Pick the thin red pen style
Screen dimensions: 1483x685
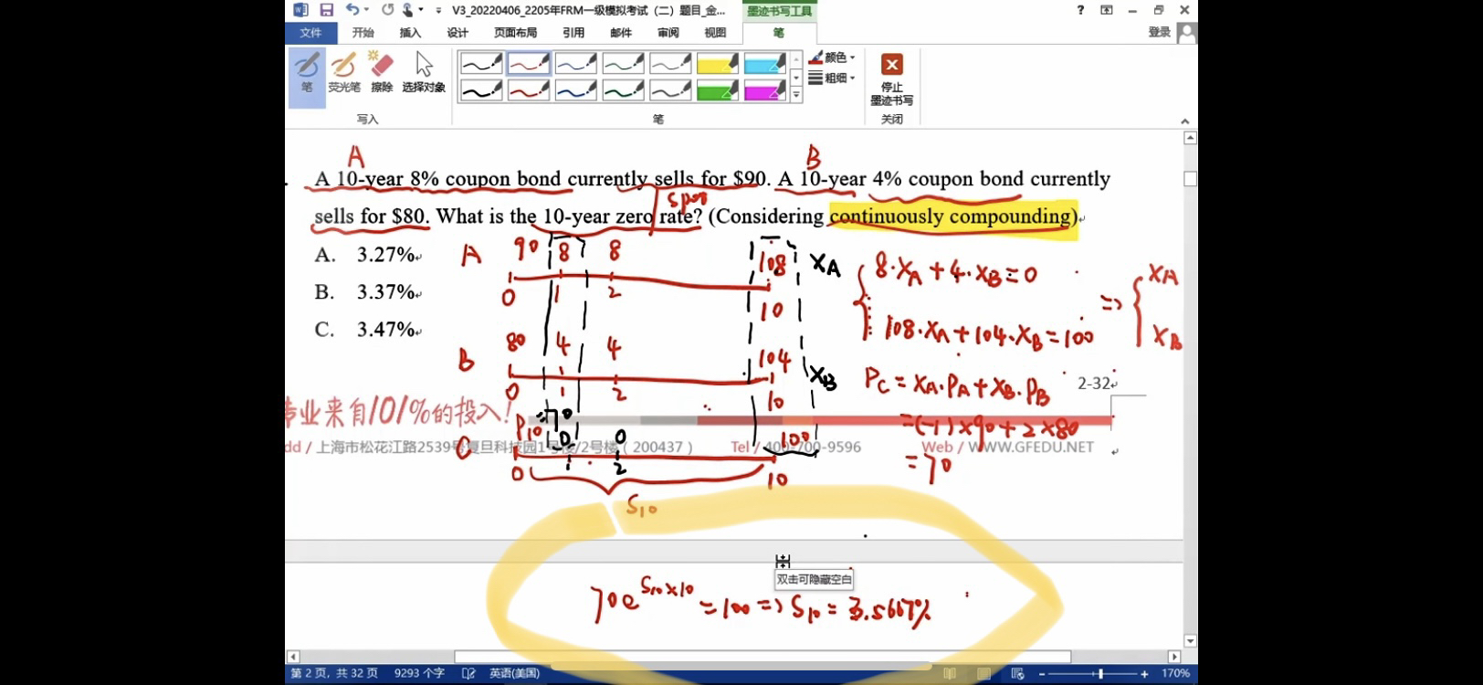(529, 63)
